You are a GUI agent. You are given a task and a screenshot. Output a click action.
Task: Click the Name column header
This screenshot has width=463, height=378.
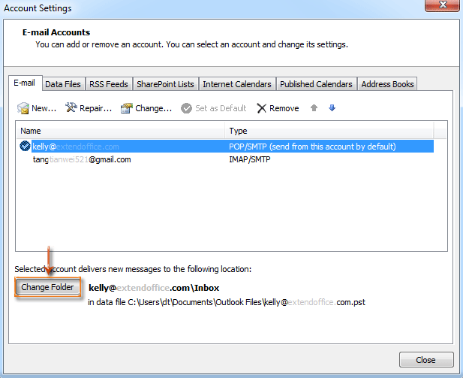point(120,131)
